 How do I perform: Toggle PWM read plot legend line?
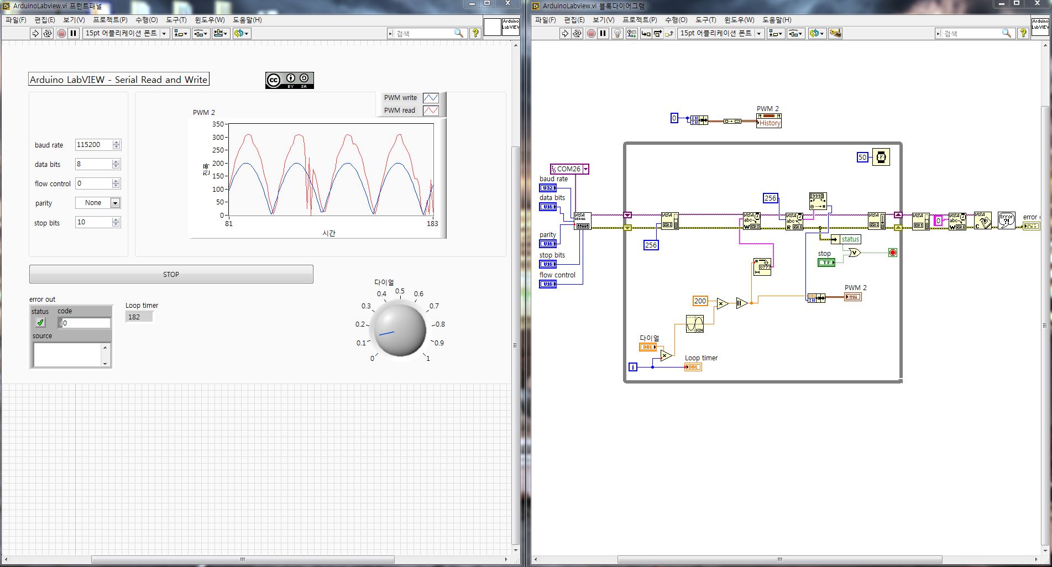[431, 111]
